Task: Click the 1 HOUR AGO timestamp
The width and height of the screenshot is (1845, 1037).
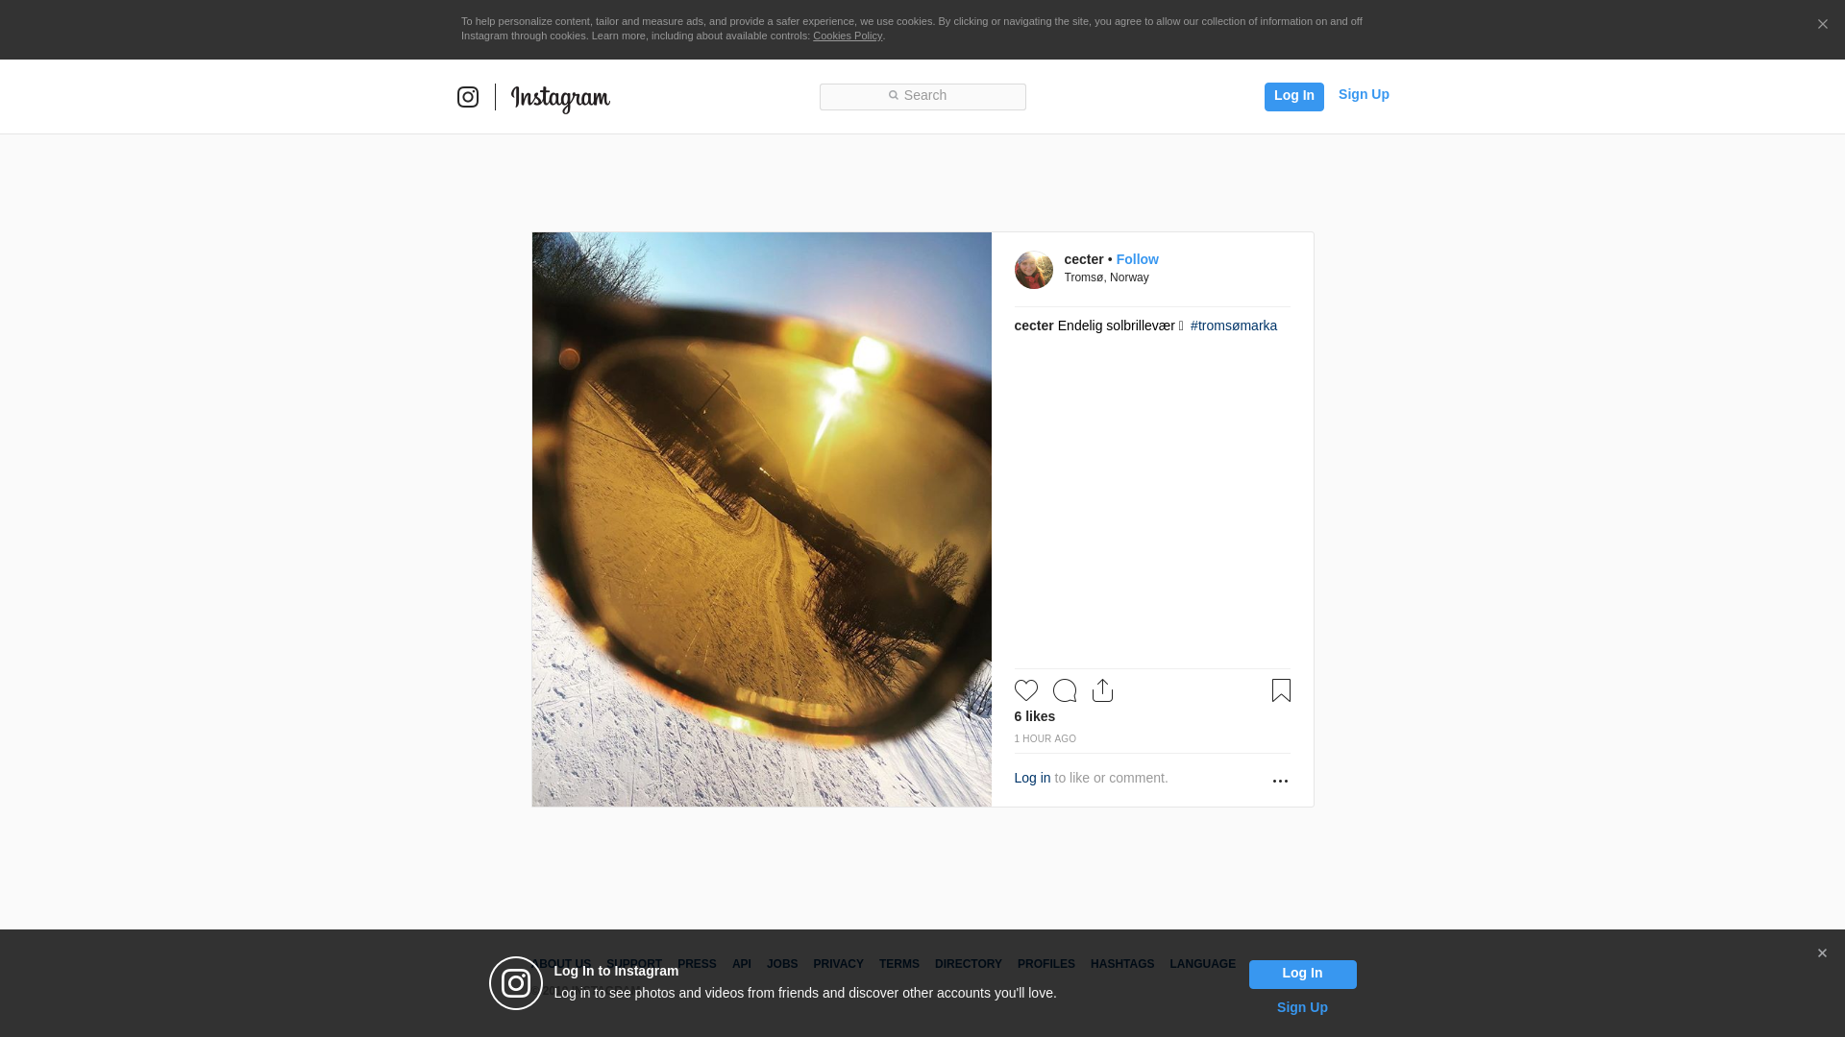Action: (1045, 738)
